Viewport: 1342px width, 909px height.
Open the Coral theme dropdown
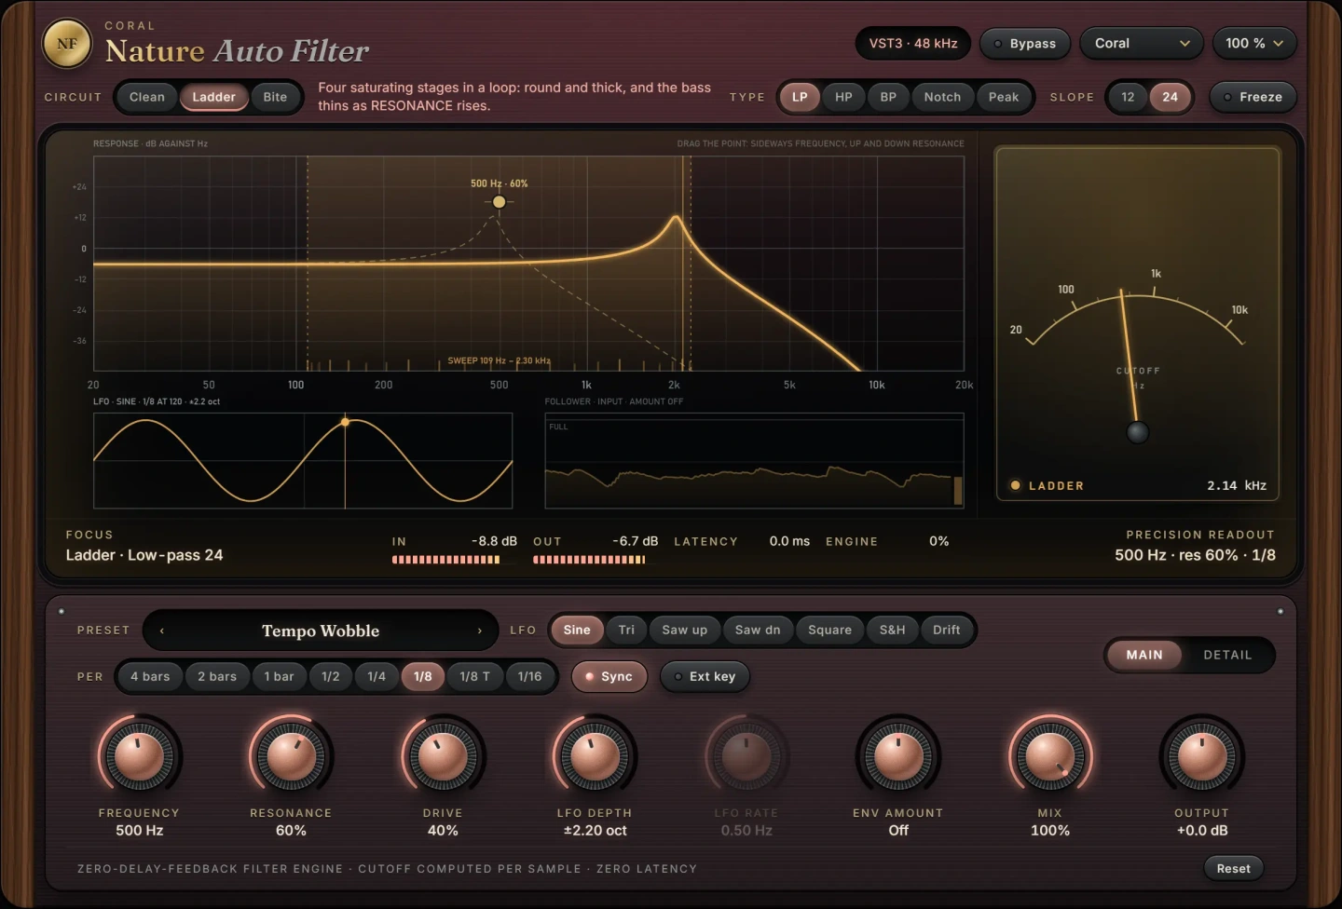[1142, 44]
